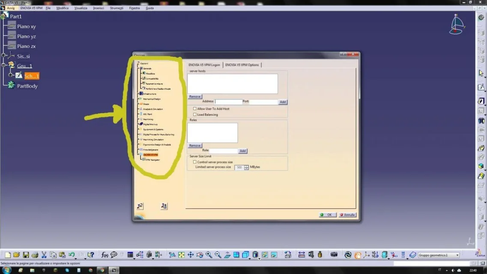Screen dimensions: 487x274
Task: Select the Pan four-arrow tool
Action: [x=191, y=255]
